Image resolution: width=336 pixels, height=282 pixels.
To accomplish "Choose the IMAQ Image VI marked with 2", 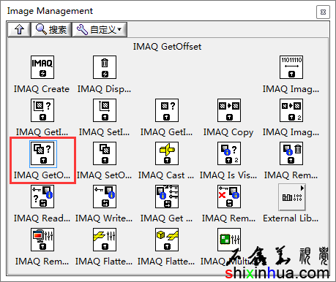I will [x=291, y=110].
